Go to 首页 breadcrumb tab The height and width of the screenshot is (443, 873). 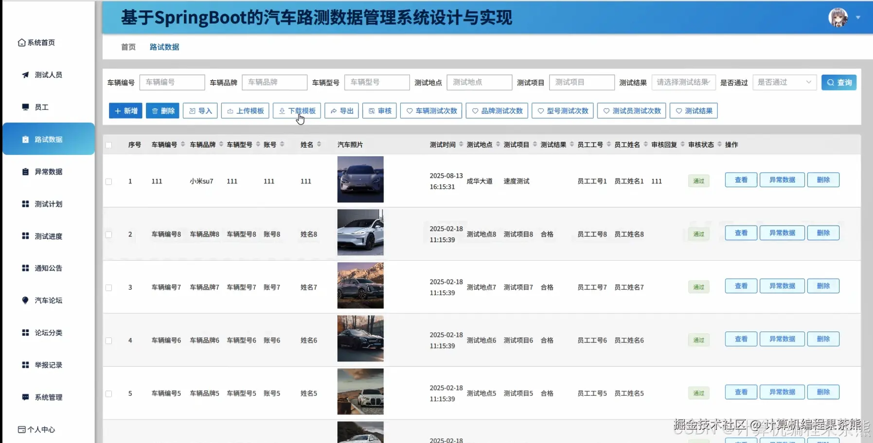pos(128,47)
